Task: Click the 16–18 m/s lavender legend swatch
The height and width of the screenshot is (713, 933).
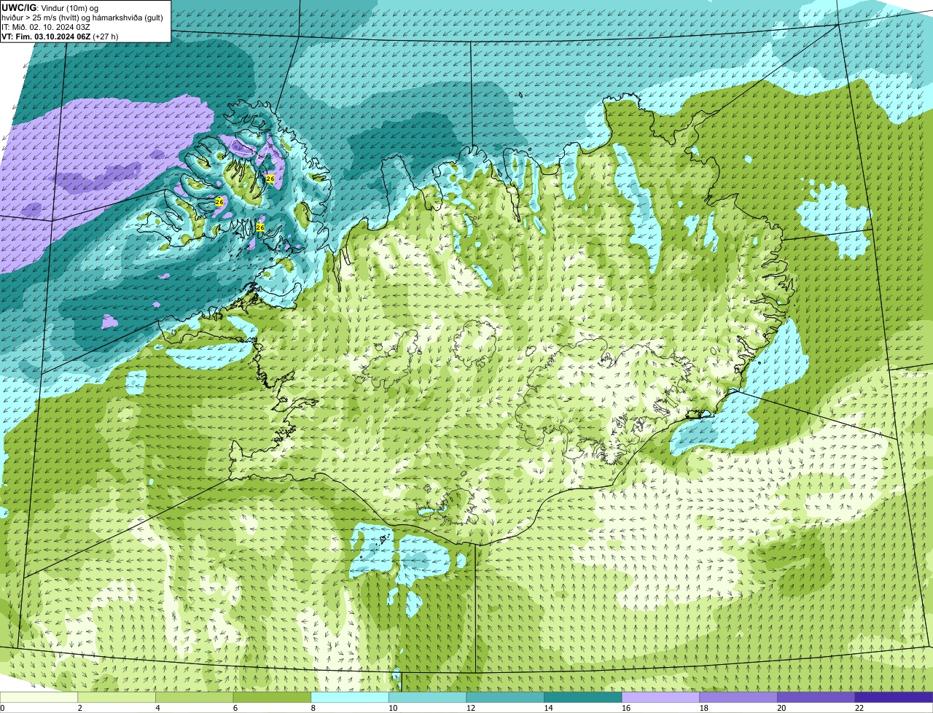Action: 660,697
